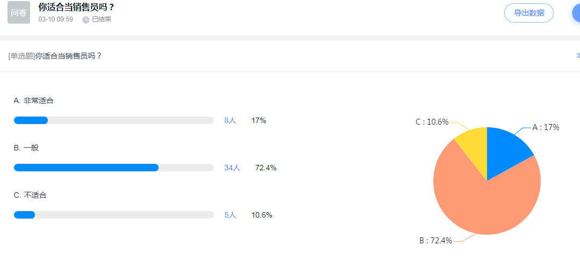Click the 已结束 status text
Screen dimensions: 580x275
[102, 19]
